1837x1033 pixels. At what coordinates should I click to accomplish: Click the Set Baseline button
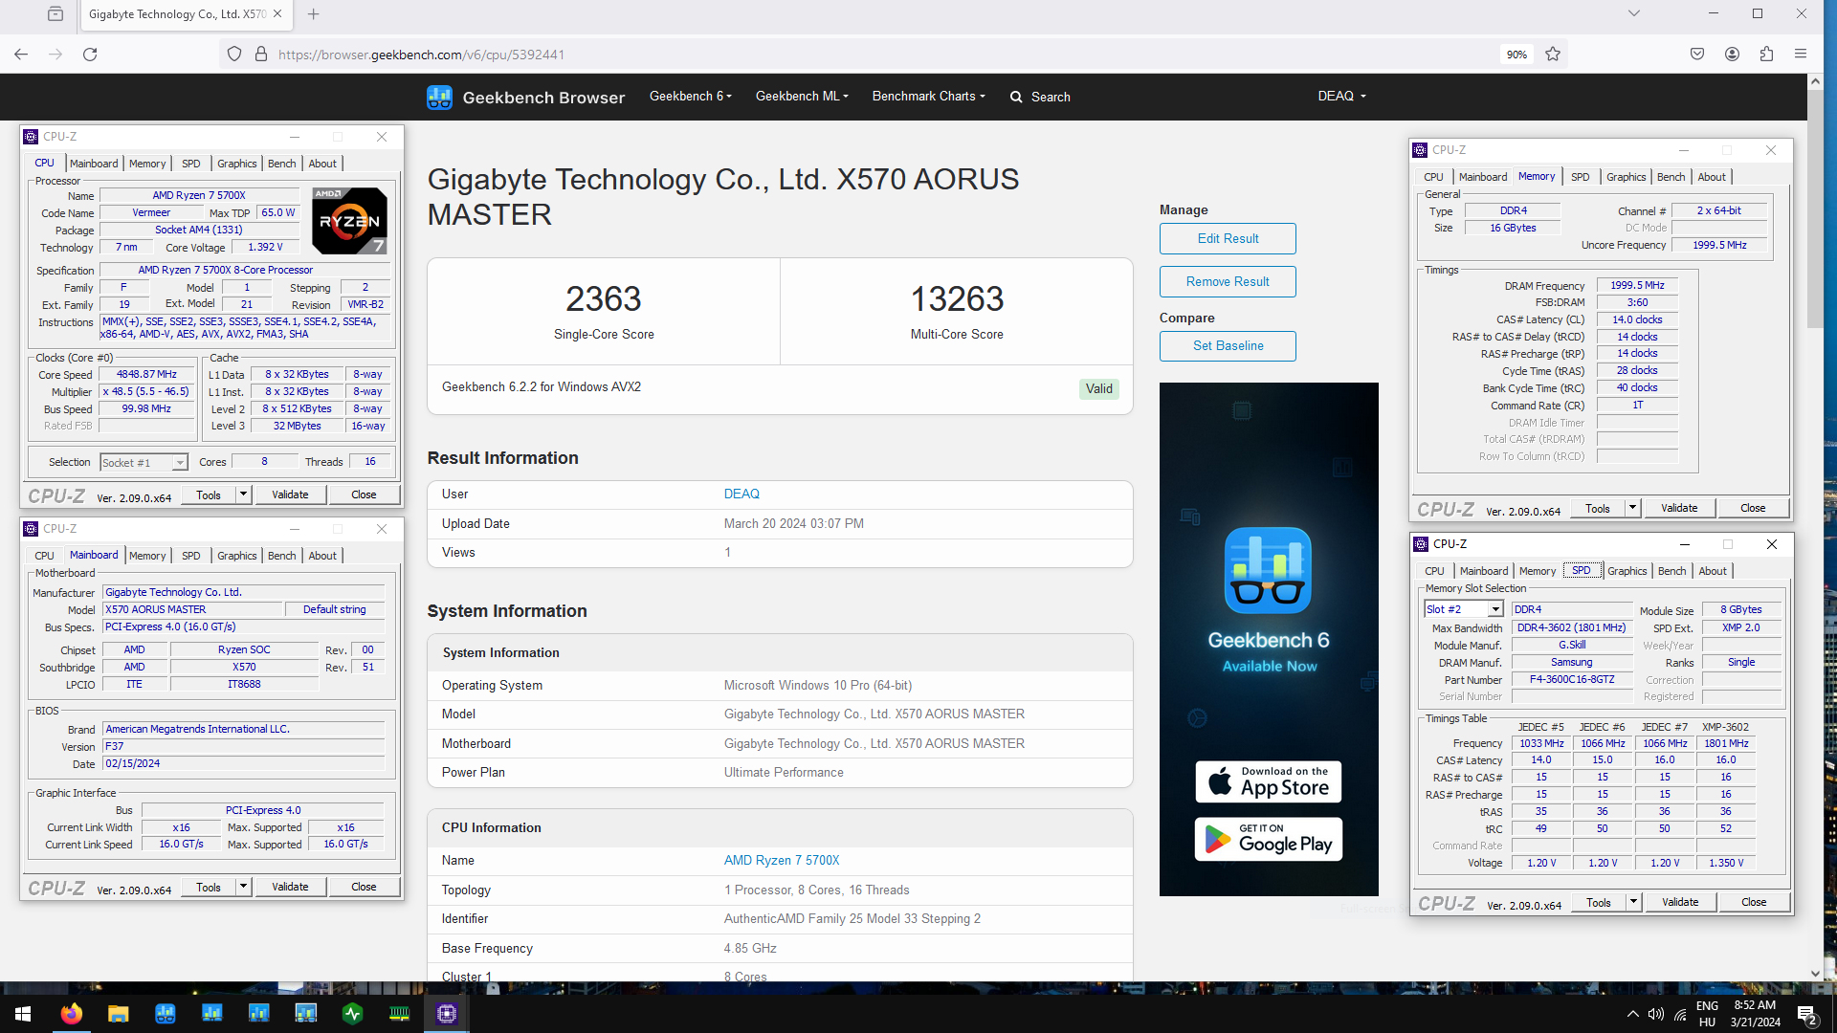point(1228,346)
